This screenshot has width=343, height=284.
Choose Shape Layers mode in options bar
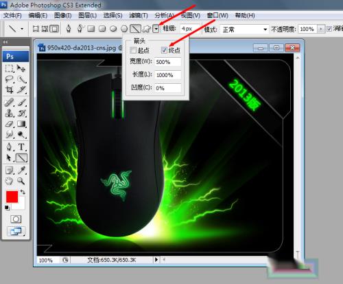point(36,29)
